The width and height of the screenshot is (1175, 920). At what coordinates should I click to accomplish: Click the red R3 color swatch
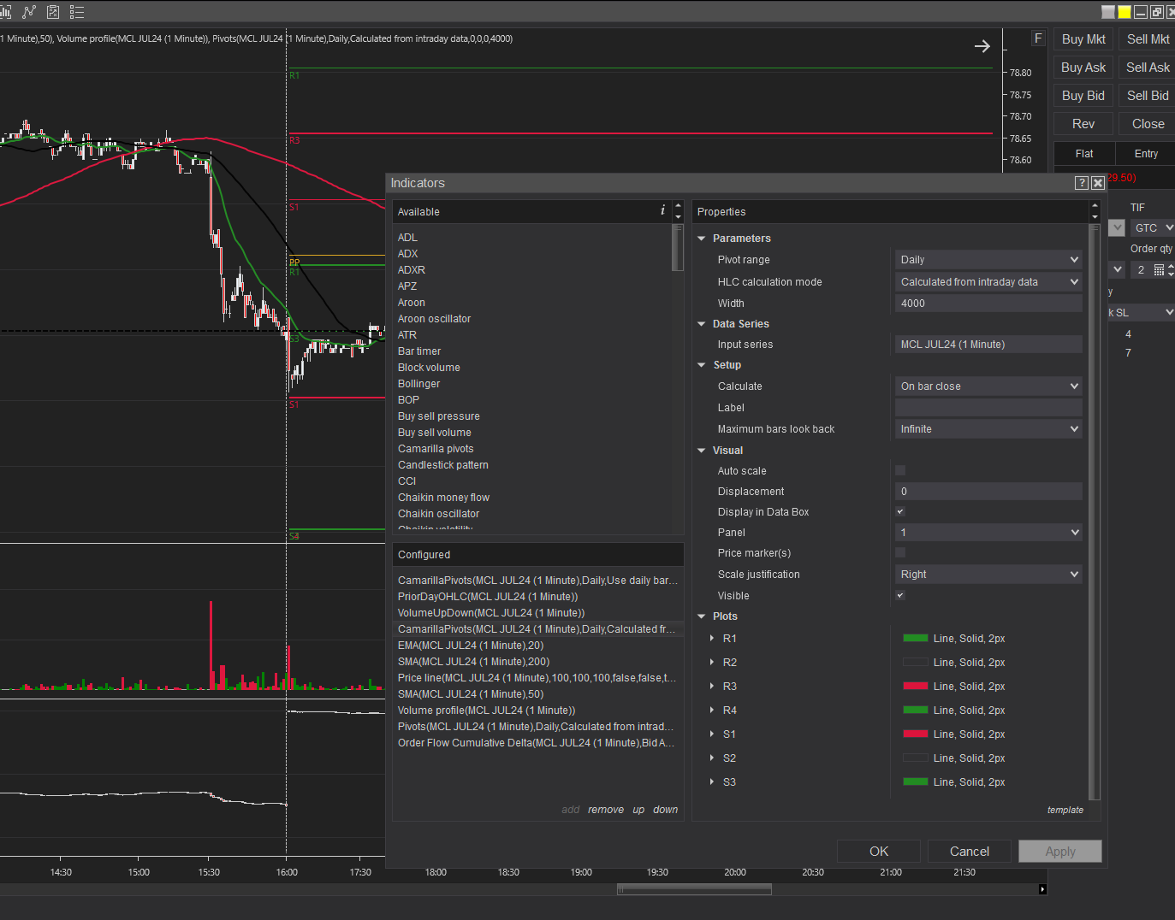(916, 686)
